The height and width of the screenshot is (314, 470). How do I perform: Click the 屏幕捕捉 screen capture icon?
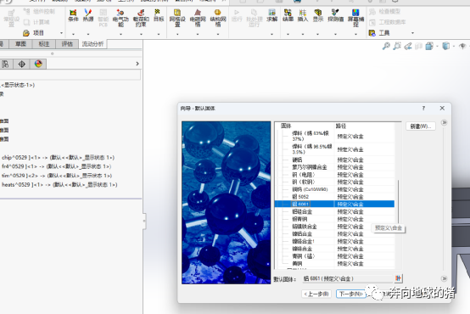[355, 18]
